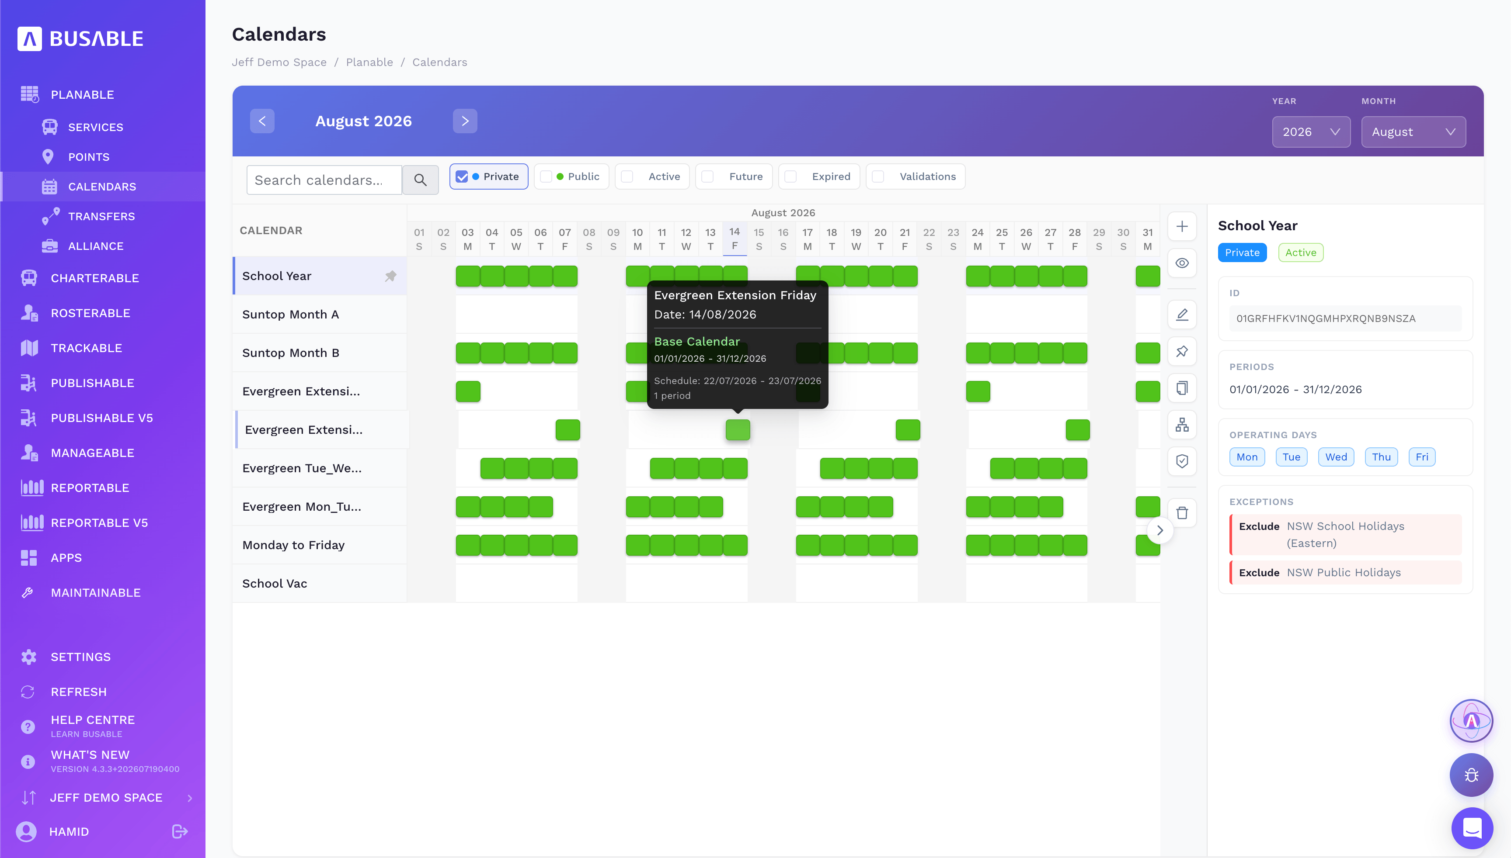Open Transfers in the sidebar
The height and width of the screenshot is (858, 1511).
101,216
